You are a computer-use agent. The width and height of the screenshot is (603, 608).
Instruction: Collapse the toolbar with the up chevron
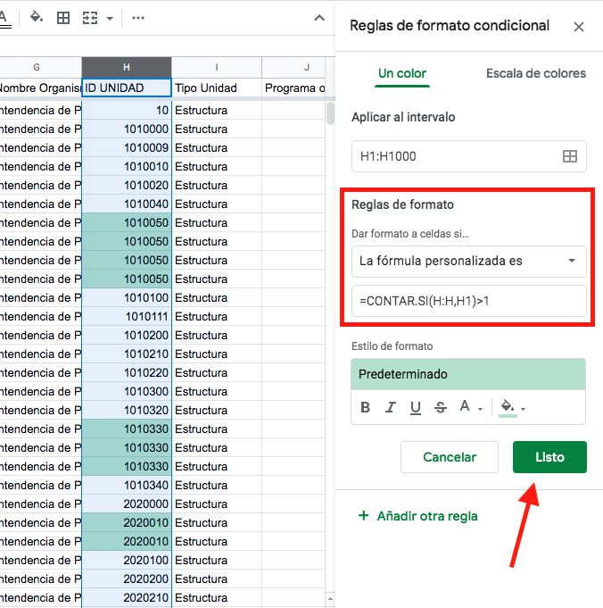pyautogui.click(x=319, y=18)
